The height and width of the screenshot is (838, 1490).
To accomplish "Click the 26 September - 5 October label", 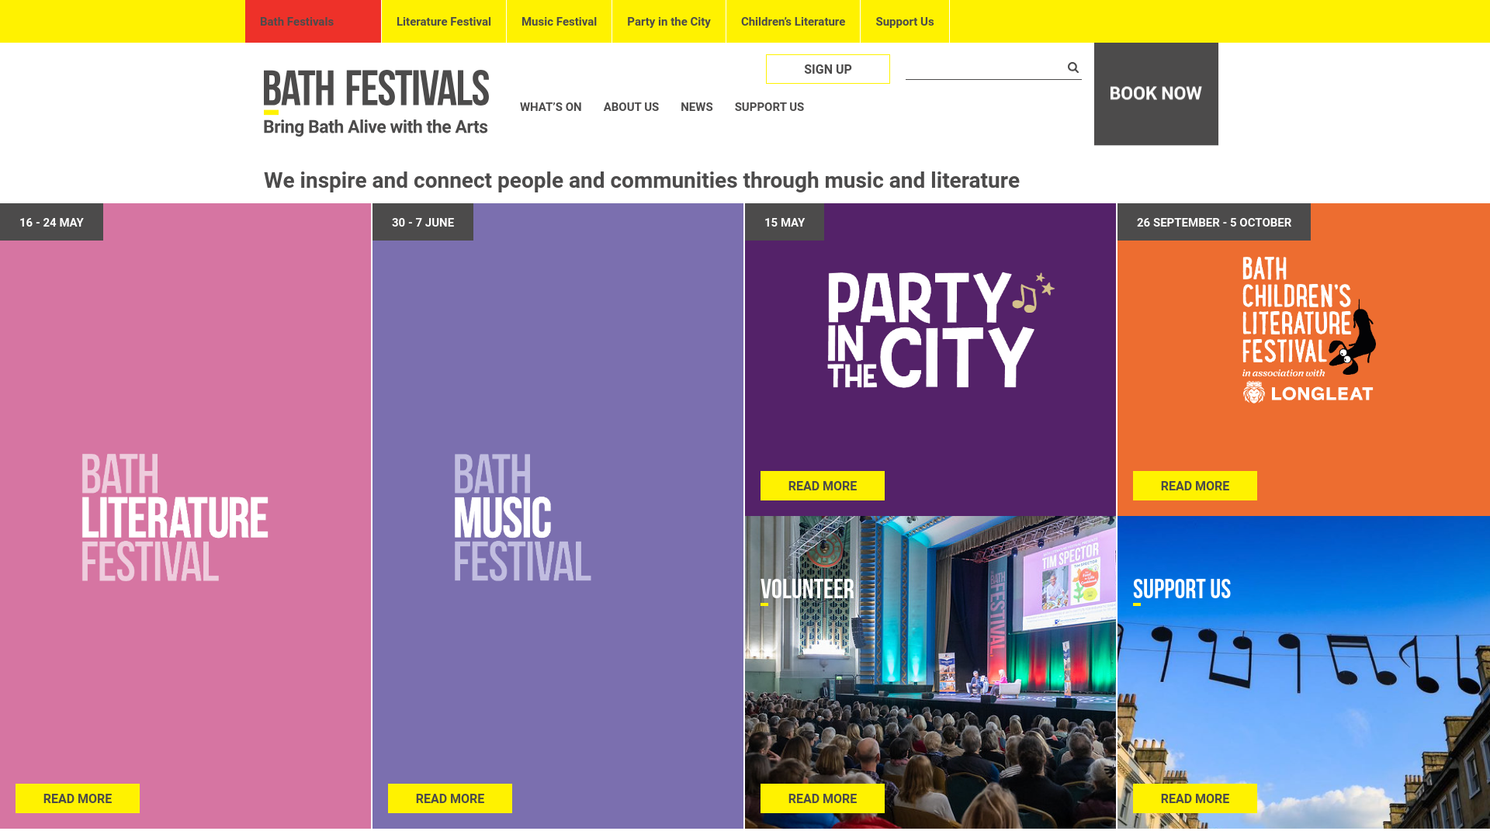I will (x=1214, y=222).
